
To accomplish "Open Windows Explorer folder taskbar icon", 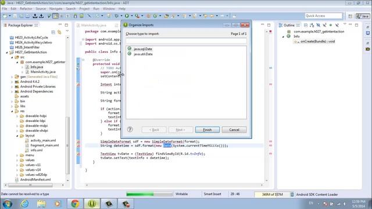I will click(x=41, y=204).
